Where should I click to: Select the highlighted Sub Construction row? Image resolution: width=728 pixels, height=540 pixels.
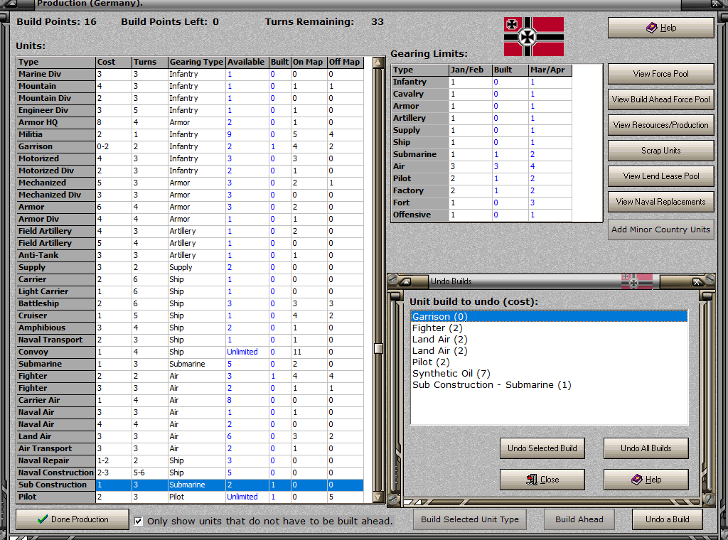coord(191,485)
